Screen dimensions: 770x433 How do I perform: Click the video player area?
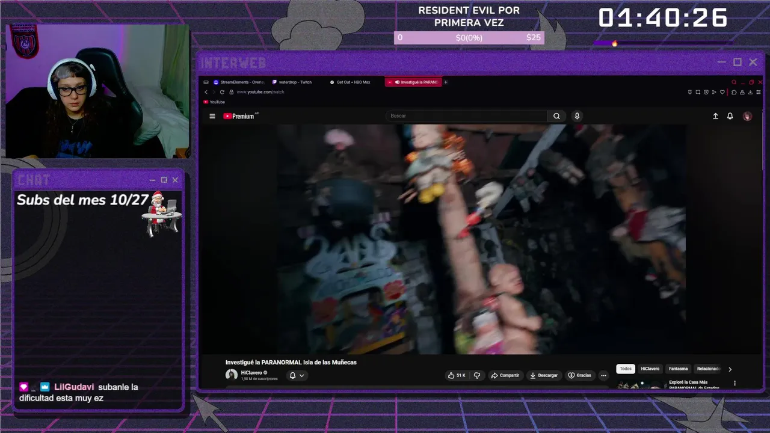pyautogui.click(x=481, y=239)
